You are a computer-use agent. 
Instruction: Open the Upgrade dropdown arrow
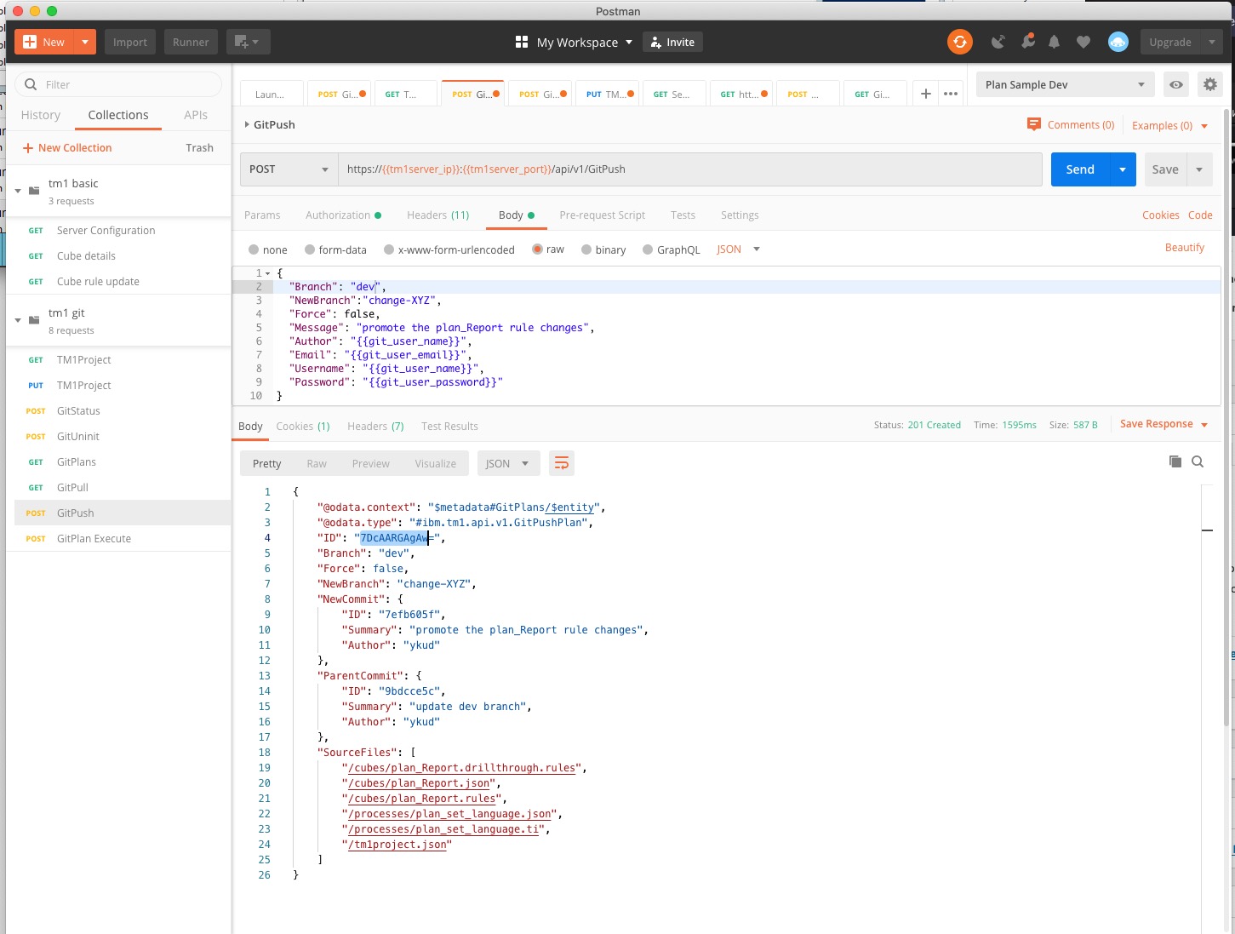point(1212,42)
